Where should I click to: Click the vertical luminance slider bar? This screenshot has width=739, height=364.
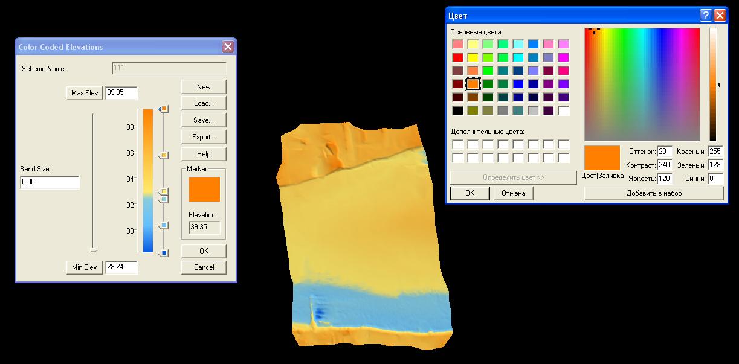tap(713, 85)
